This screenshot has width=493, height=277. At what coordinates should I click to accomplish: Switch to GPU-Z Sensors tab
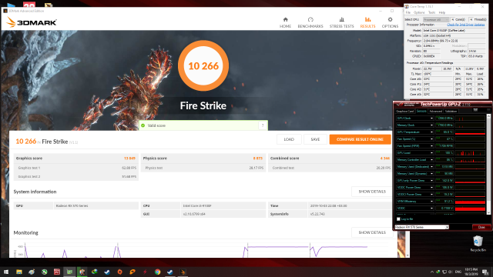421,111
